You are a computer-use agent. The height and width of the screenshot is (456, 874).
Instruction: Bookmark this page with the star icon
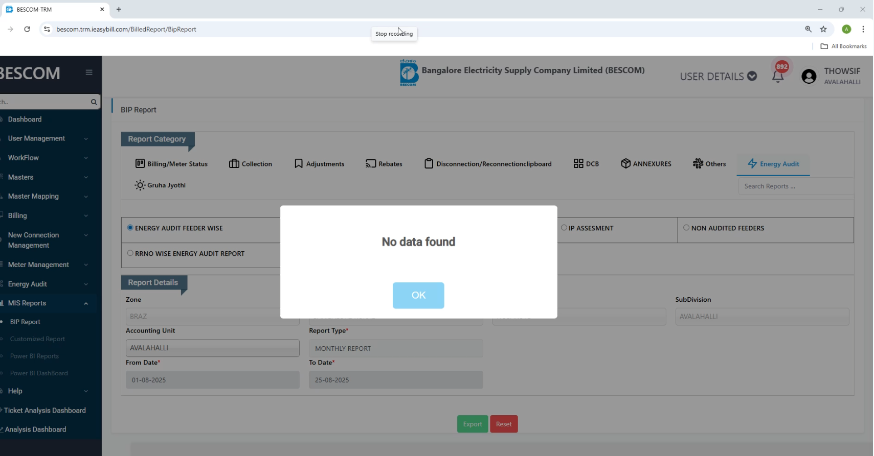tap(823, 29)
